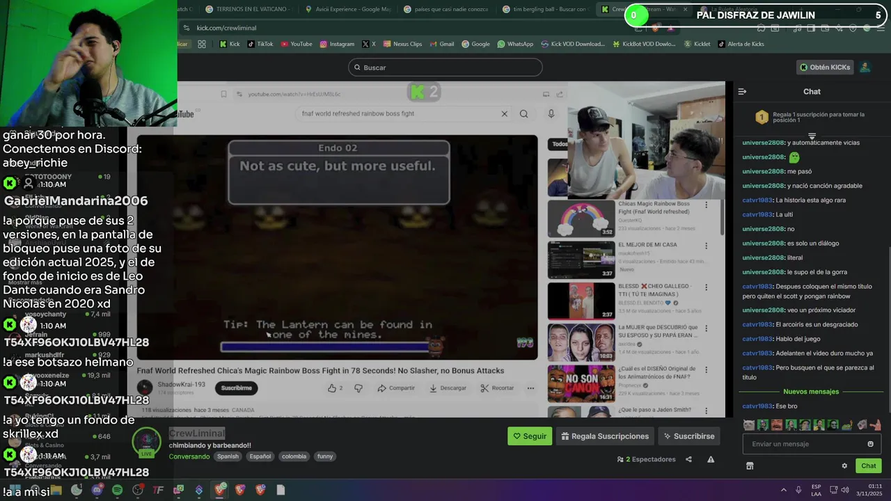Click the report warning icon under the stream

coord(711,459)
